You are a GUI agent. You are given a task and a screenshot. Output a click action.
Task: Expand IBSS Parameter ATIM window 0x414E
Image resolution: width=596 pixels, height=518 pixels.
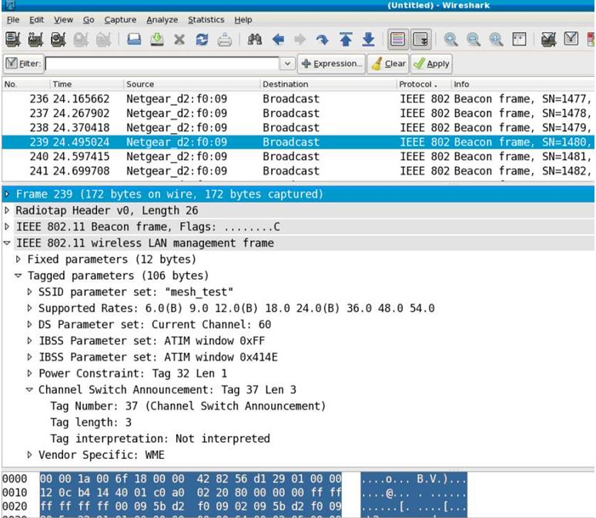[30, 357]
